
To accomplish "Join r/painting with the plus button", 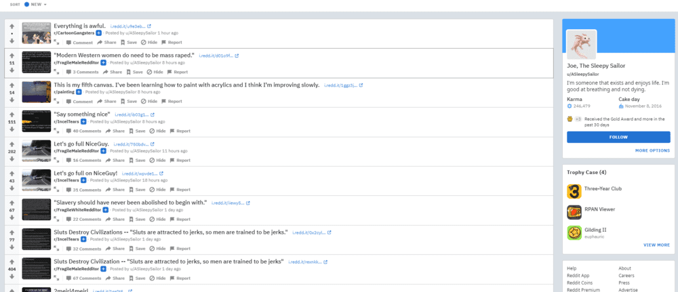I will coord(79,92).
